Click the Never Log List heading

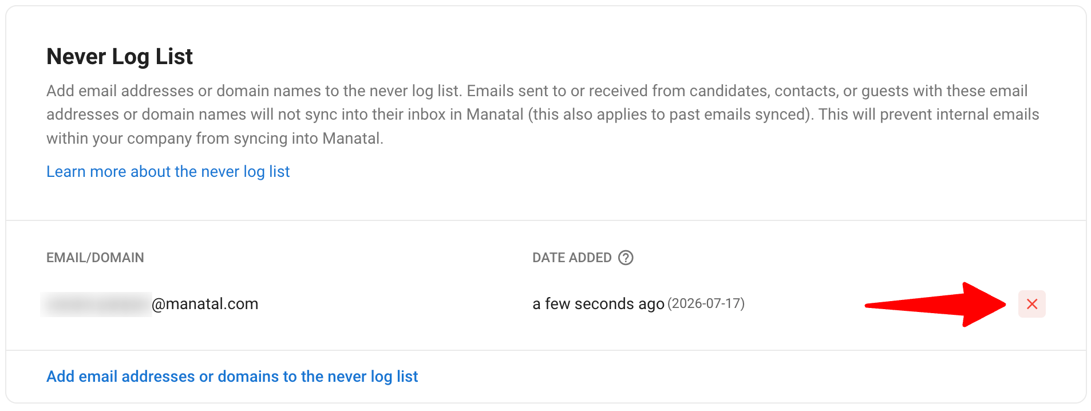[120, 57]
